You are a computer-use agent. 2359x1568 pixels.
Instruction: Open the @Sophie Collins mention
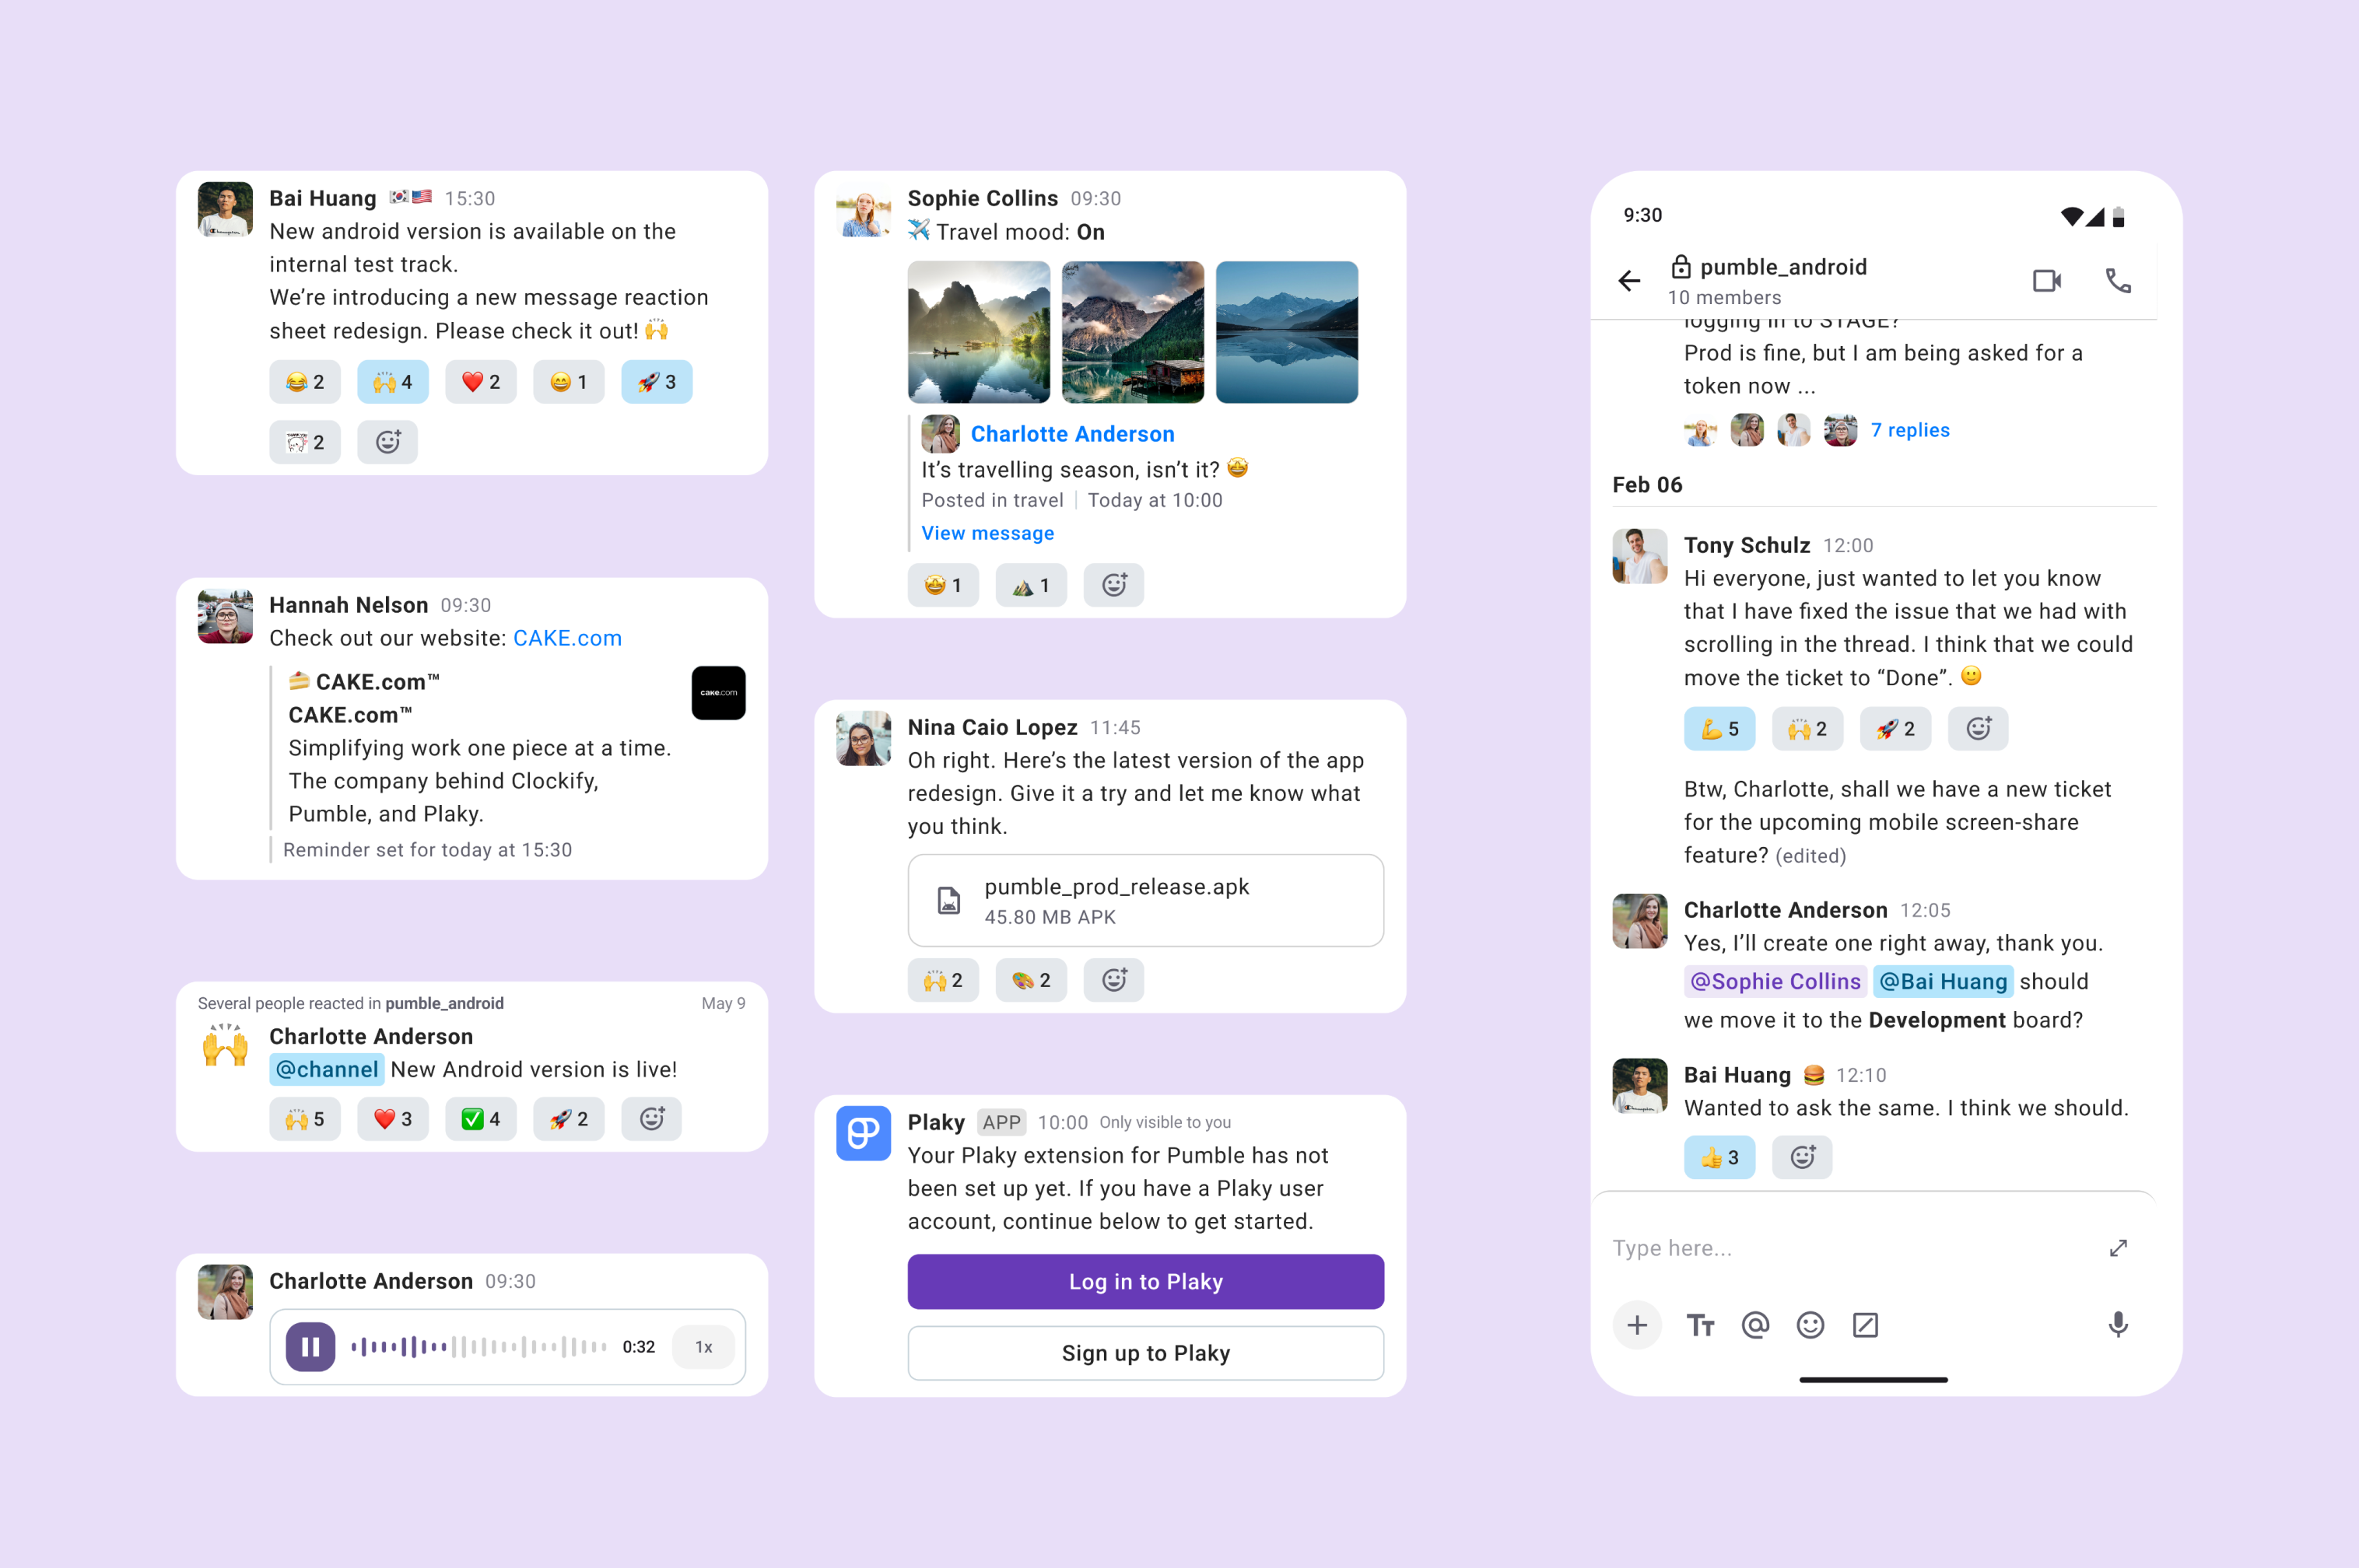1775,981
